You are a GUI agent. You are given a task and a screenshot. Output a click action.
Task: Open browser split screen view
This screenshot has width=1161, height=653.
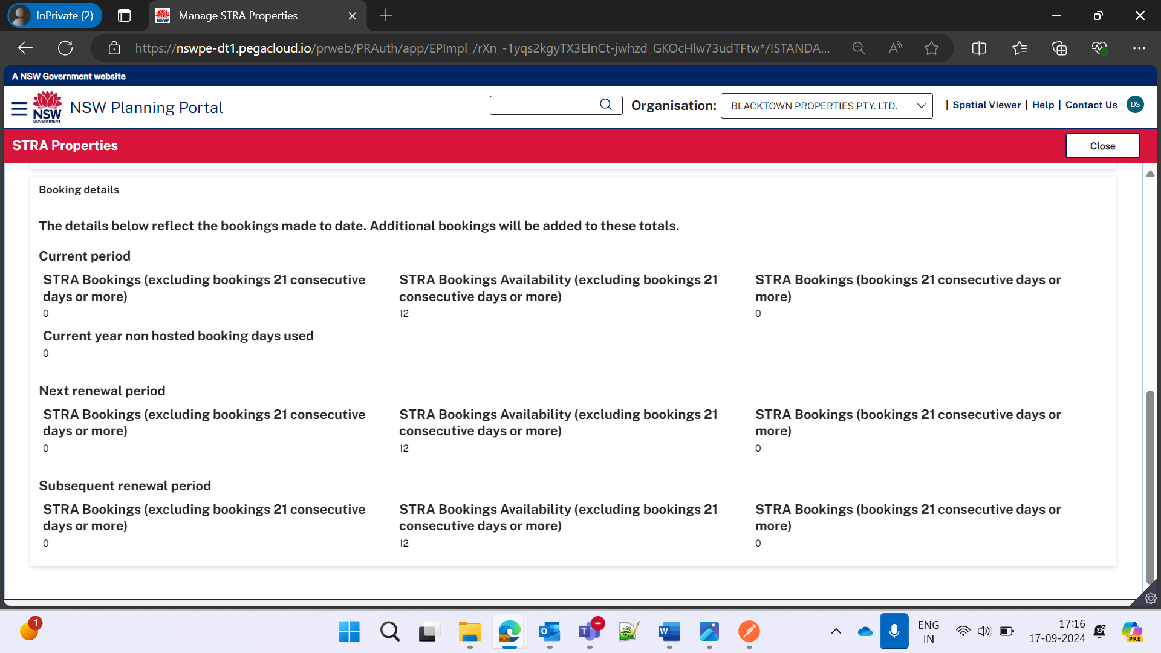(979, 48)
